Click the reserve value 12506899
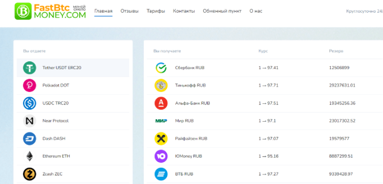This screenshot has width=383, height=184. tap(339, 68)
